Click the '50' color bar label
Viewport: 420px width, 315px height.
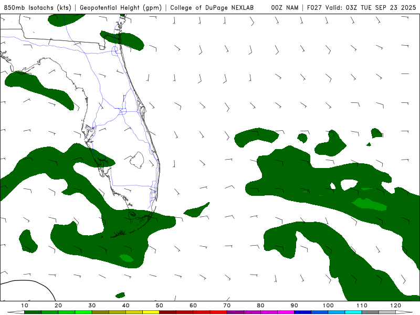(160, 306)
